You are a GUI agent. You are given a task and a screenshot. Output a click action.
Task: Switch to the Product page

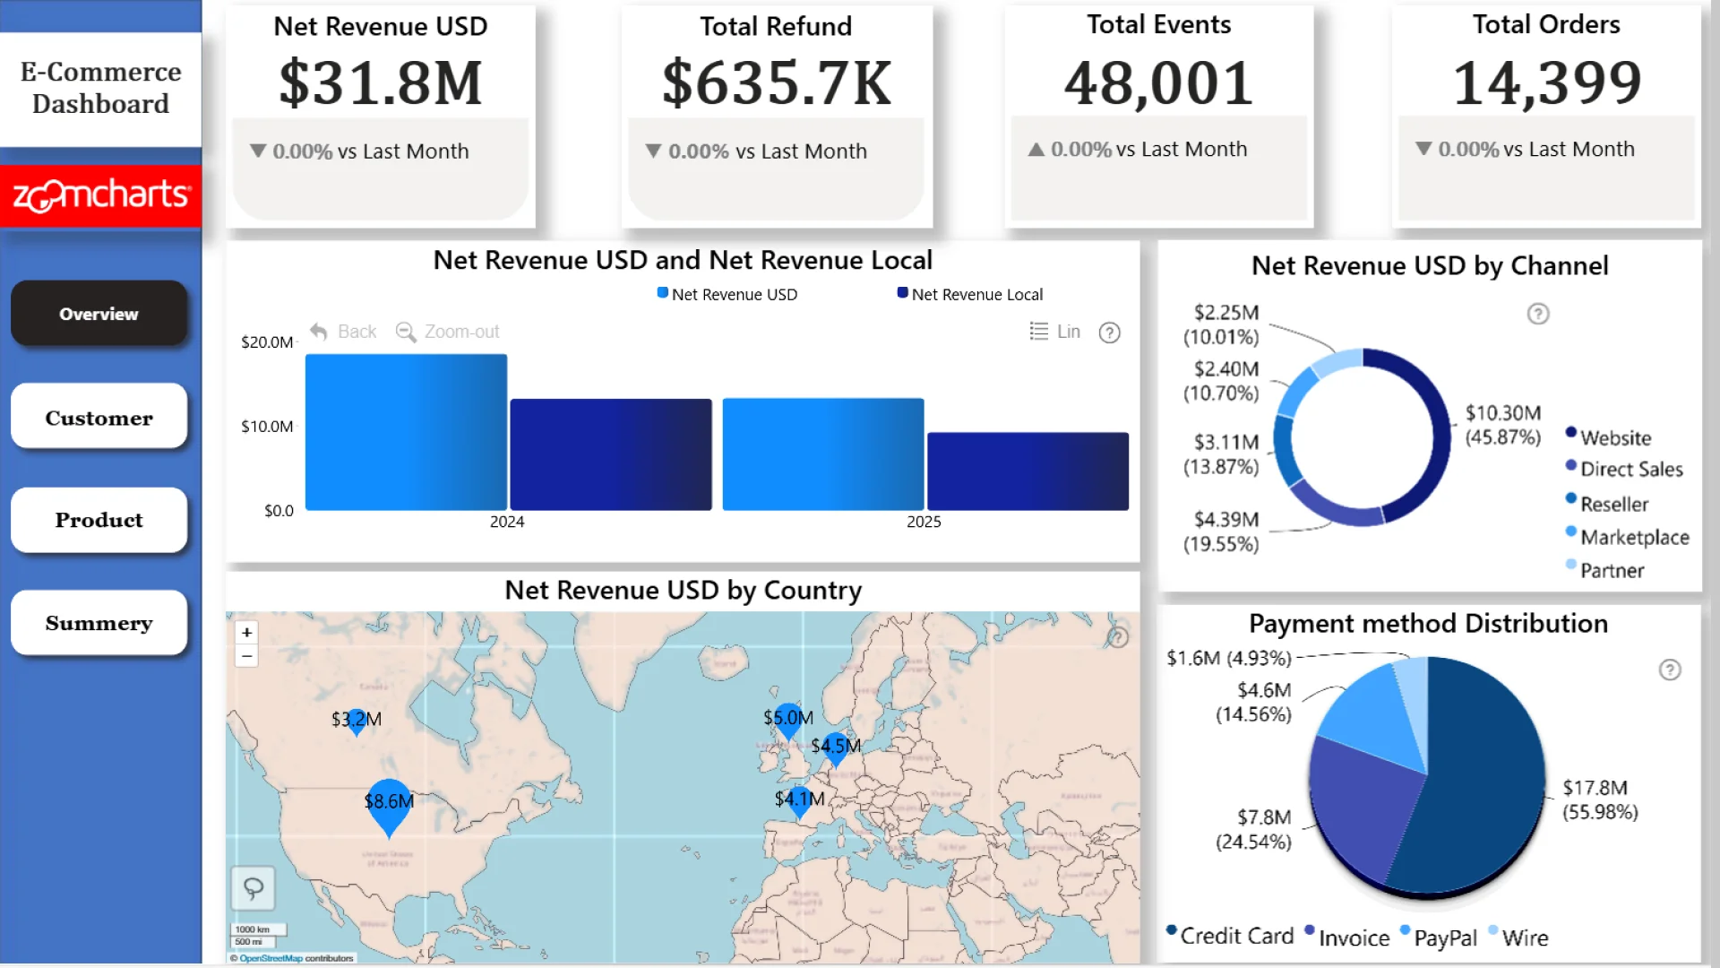(99, 520)
